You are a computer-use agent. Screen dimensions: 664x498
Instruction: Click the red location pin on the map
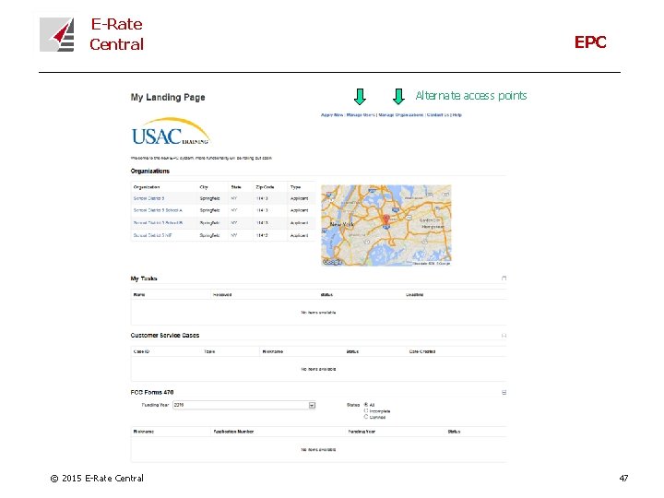(x=385, y=219)
